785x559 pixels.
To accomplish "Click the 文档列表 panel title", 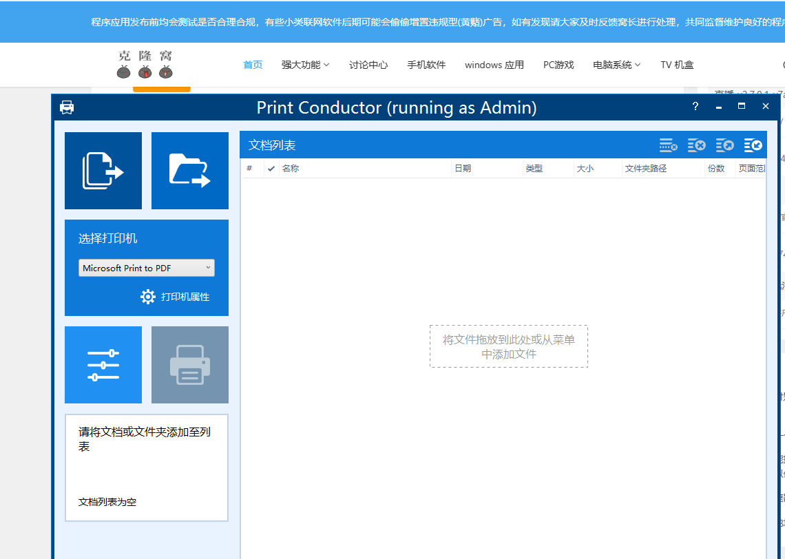I will point(272,145).
